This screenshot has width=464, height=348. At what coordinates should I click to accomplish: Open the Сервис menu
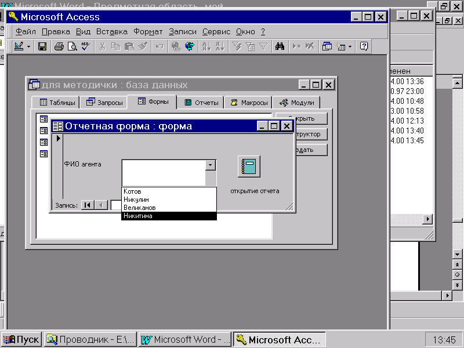coord(216,32)
